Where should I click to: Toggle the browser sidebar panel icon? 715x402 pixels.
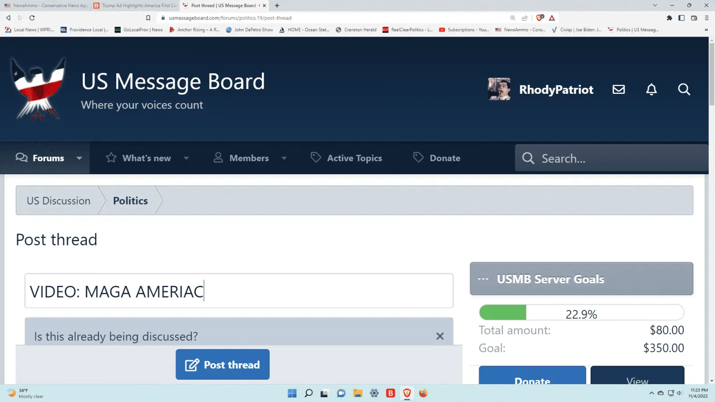(x=681, y=18)
